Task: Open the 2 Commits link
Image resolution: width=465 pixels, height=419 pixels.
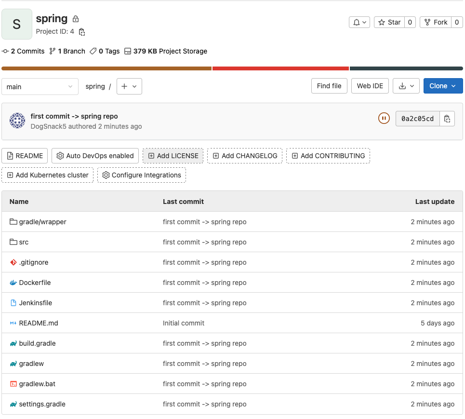Action: [x=23, y=51]
